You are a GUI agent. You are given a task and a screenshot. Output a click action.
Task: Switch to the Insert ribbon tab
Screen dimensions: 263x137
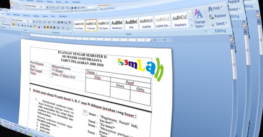point(8,14)
